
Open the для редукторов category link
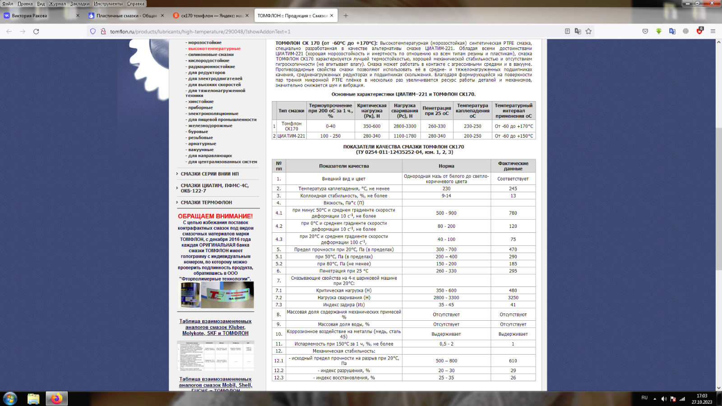[x=206, y=73]
